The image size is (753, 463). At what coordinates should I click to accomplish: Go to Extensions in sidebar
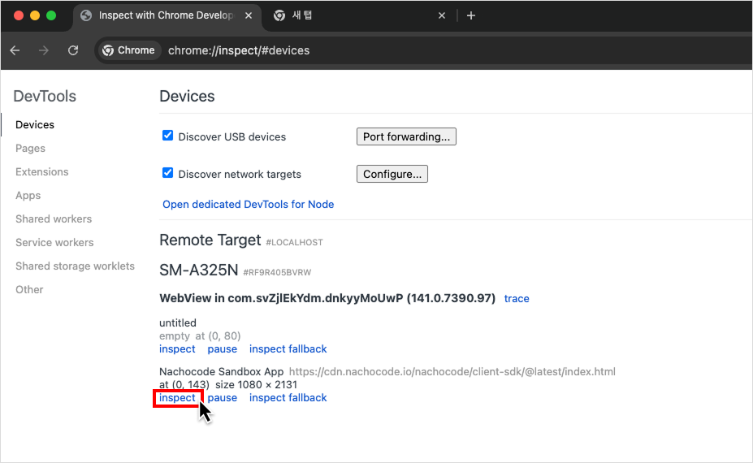[x=41, y=172]
